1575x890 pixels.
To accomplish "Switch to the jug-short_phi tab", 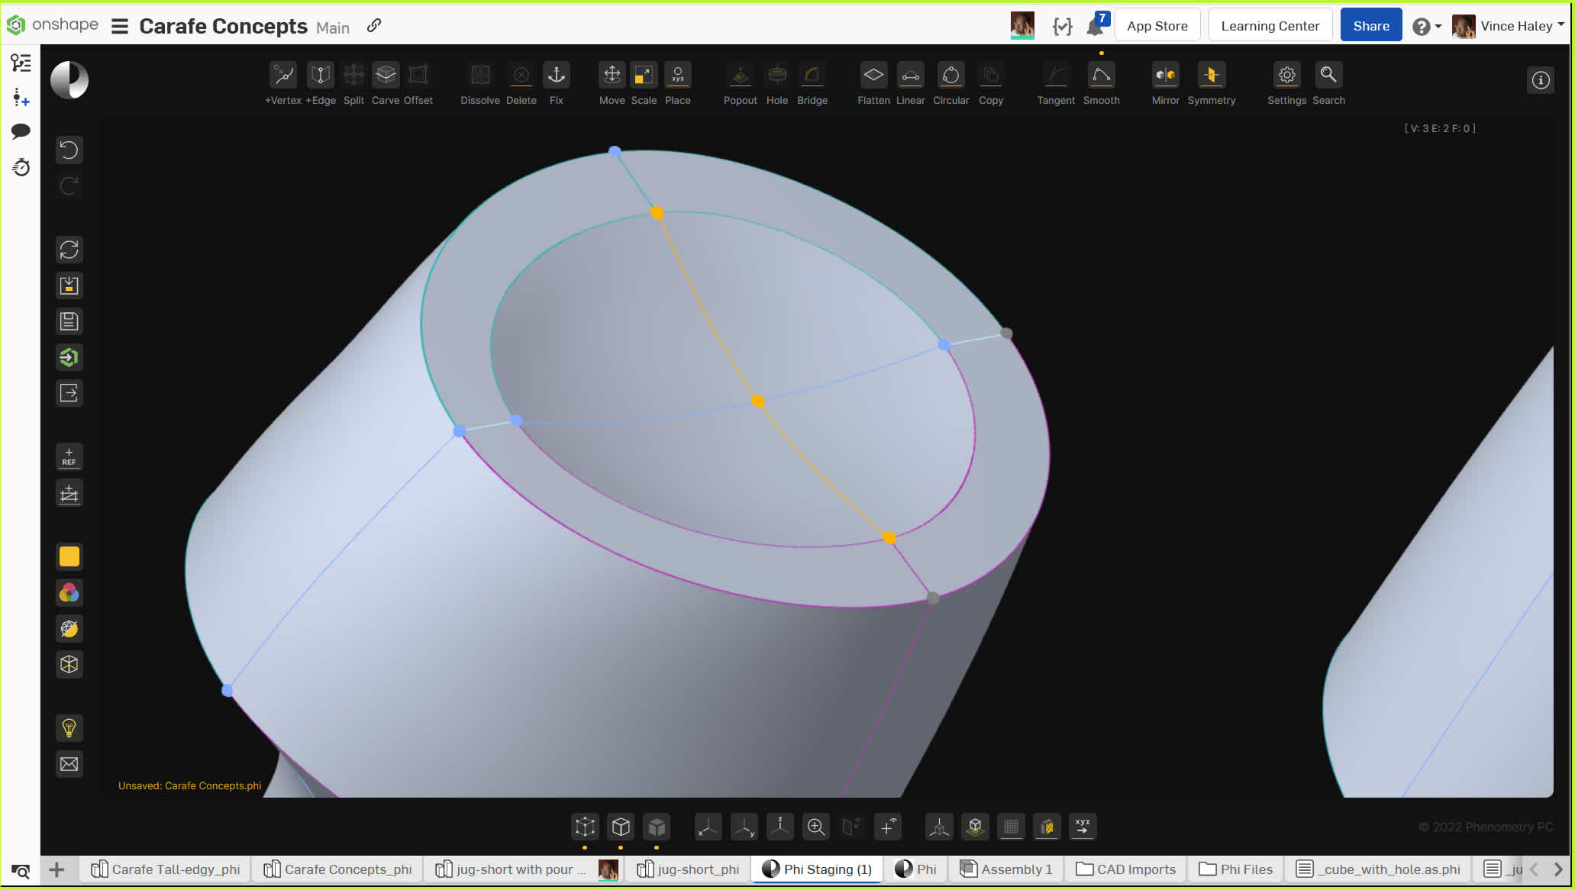I will tap(688, 869).
